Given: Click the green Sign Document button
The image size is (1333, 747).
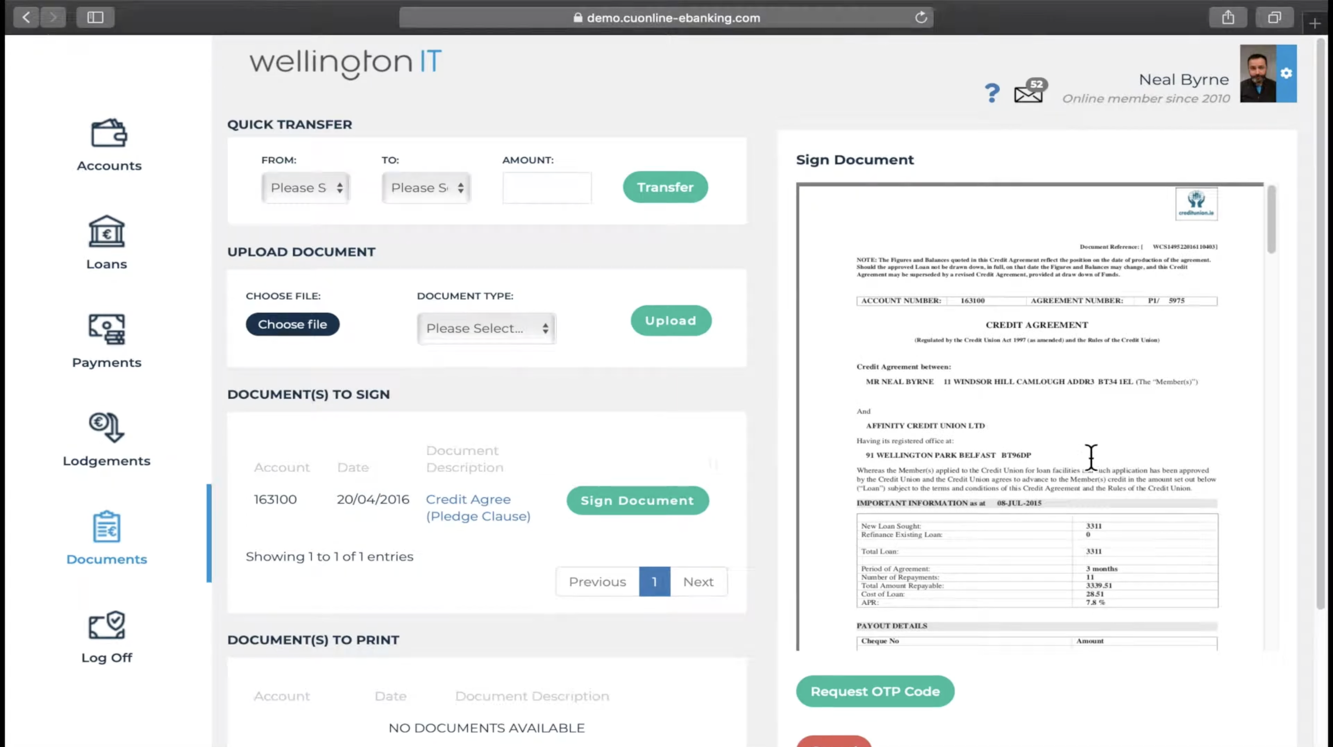Looking at the screenshot, I should (x=637, y=500).
